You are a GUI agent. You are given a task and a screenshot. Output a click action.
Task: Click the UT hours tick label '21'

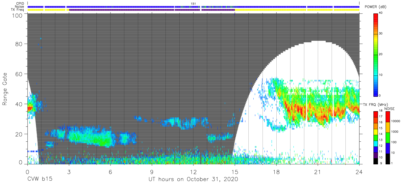[x=317, y=171]
